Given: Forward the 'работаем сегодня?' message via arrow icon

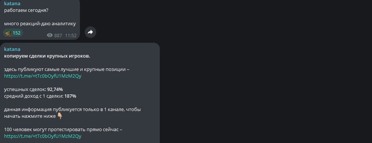Looking at the screenshot, I should point(90,32).
